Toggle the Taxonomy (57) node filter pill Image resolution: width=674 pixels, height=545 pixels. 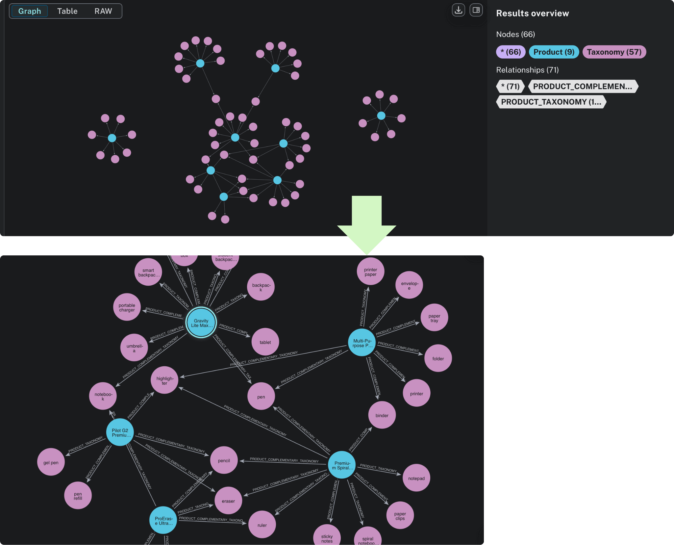tap(614, 52)
